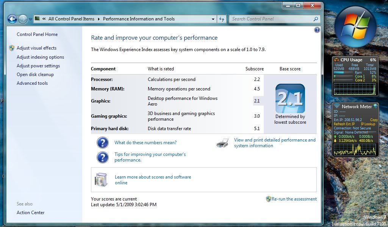
Task: Click the CPU Usage gadget title icon
Action: pos(336,59)
